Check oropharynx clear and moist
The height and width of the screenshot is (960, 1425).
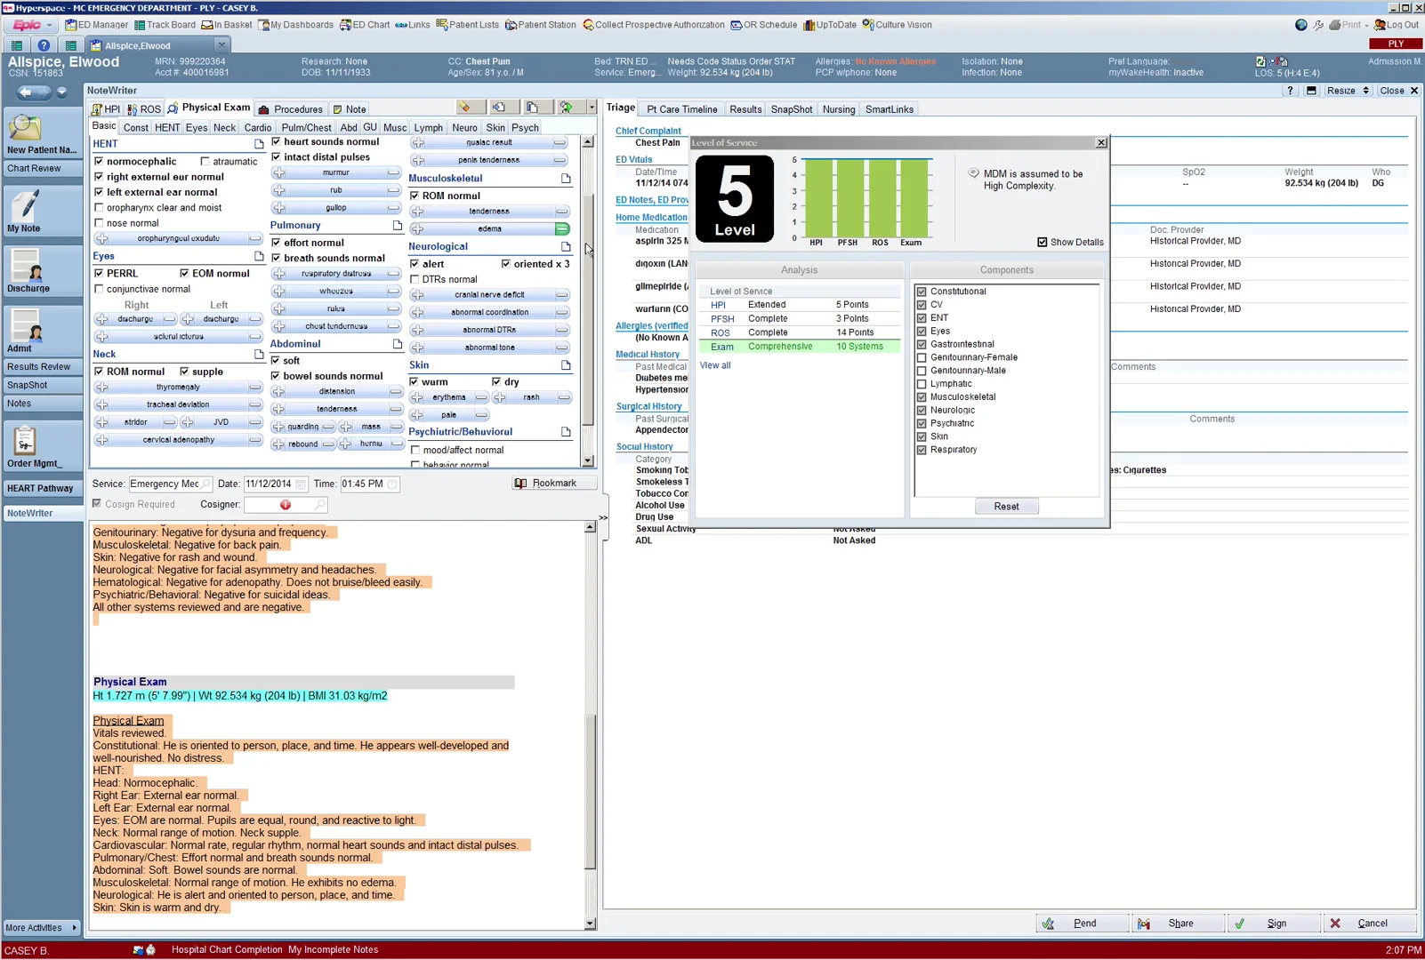tap(99, 208)
